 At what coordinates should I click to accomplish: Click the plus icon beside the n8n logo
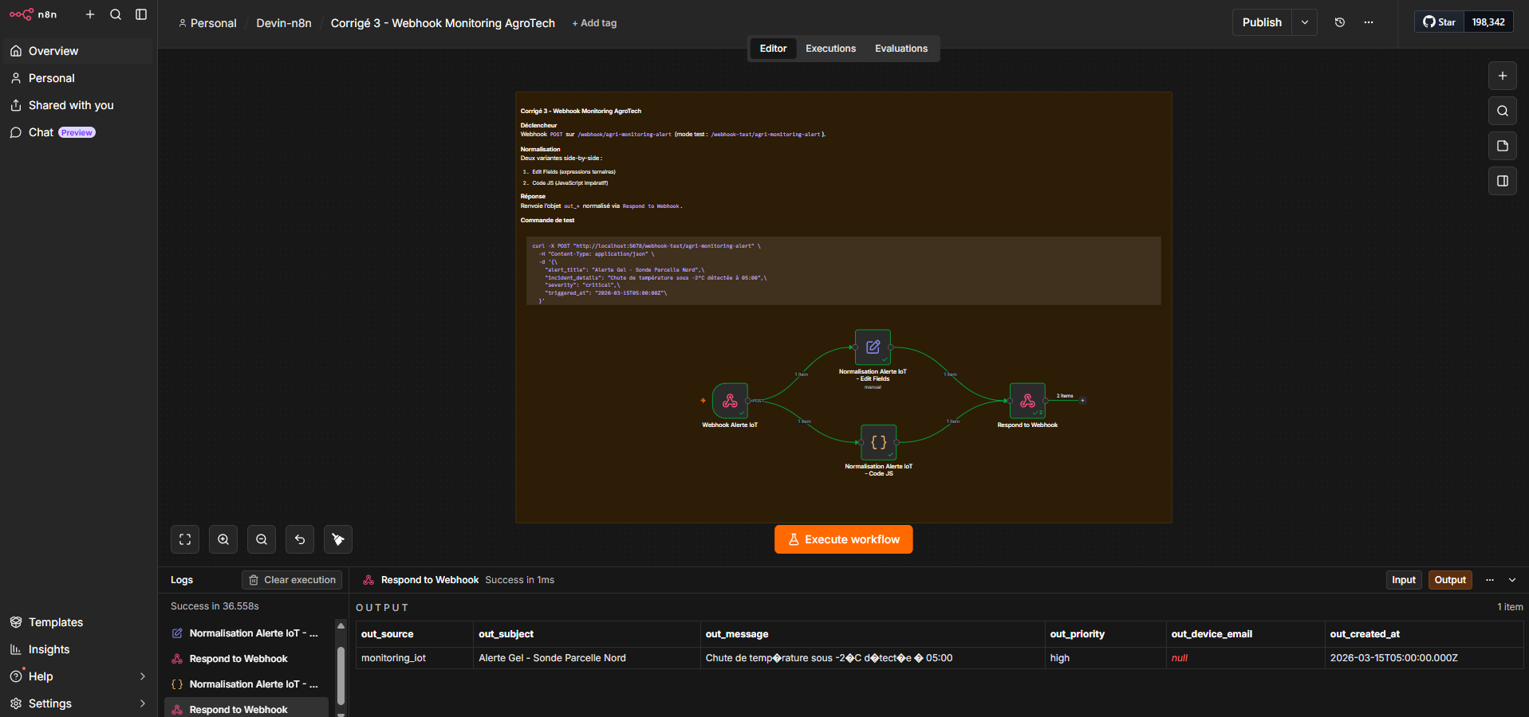pos(90,14)
